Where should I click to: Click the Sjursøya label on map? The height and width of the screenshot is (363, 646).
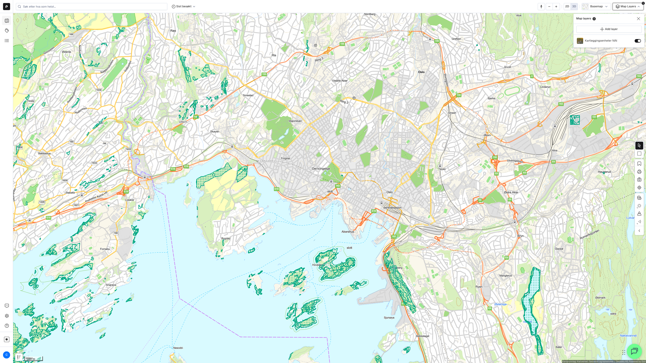(x=389, y=318)
